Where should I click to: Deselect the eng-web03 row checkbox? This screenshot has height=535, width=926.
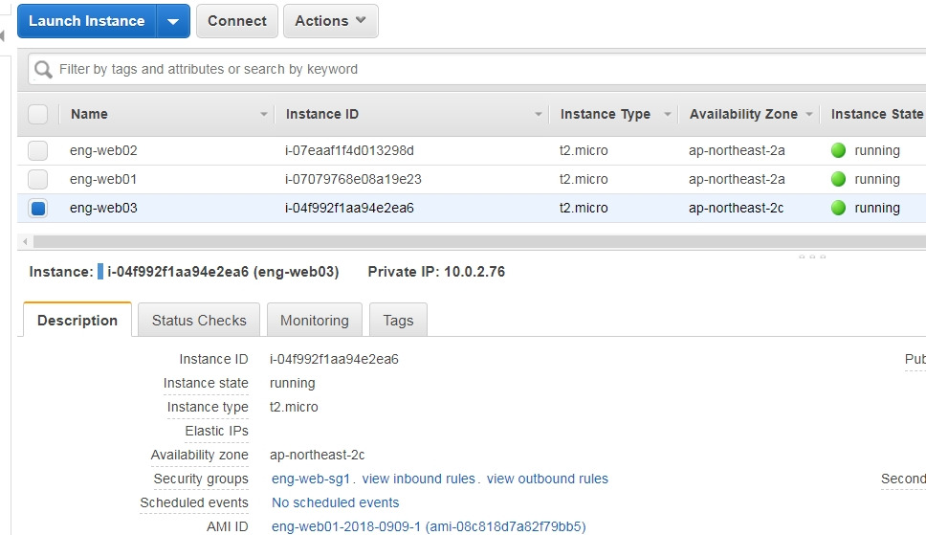click(38, 208)
